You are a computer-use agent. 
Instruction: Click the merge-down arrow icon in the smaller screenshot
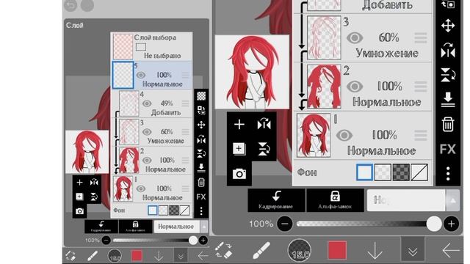pos(201,168)
